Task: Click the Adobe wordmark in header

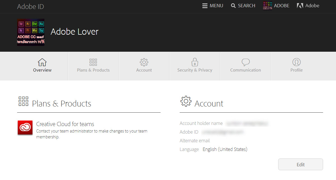Action: [312, 6]
